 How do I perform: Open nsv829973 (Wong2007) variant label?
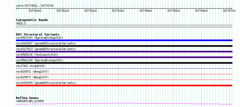(x=32, y=77)
